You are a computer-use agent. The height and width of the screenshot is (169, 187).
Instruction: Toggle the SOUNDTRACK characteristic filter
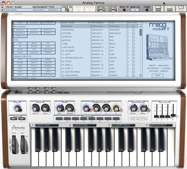click(48, 75)
